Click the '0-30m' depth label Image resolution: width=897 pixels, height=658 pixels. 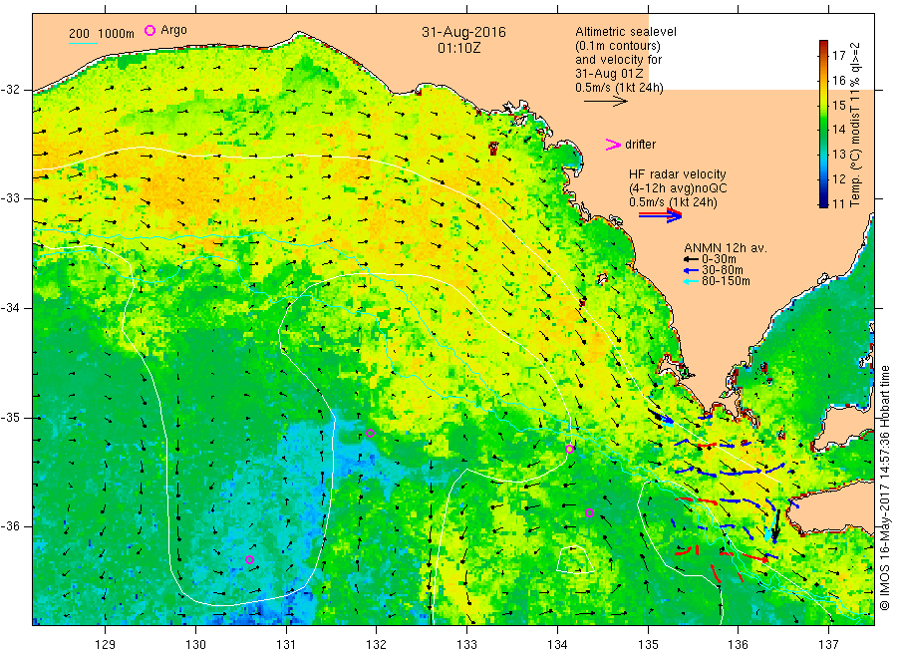719,259
